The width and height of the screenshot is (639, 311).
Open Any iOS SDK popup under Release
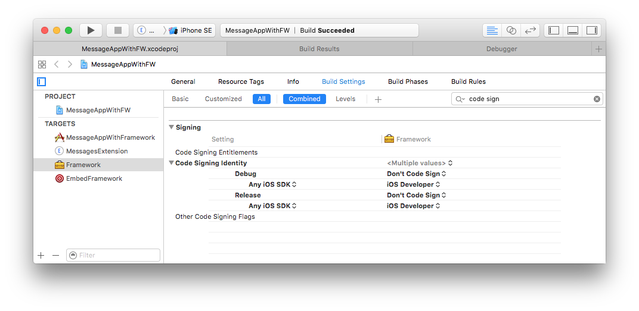(272, 206)
